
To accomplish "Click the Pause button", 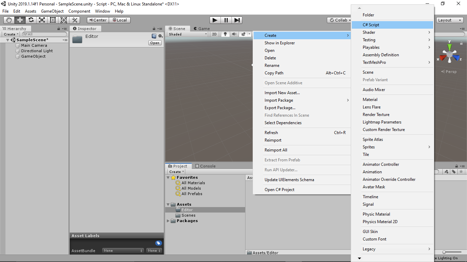I will point(226,20).
